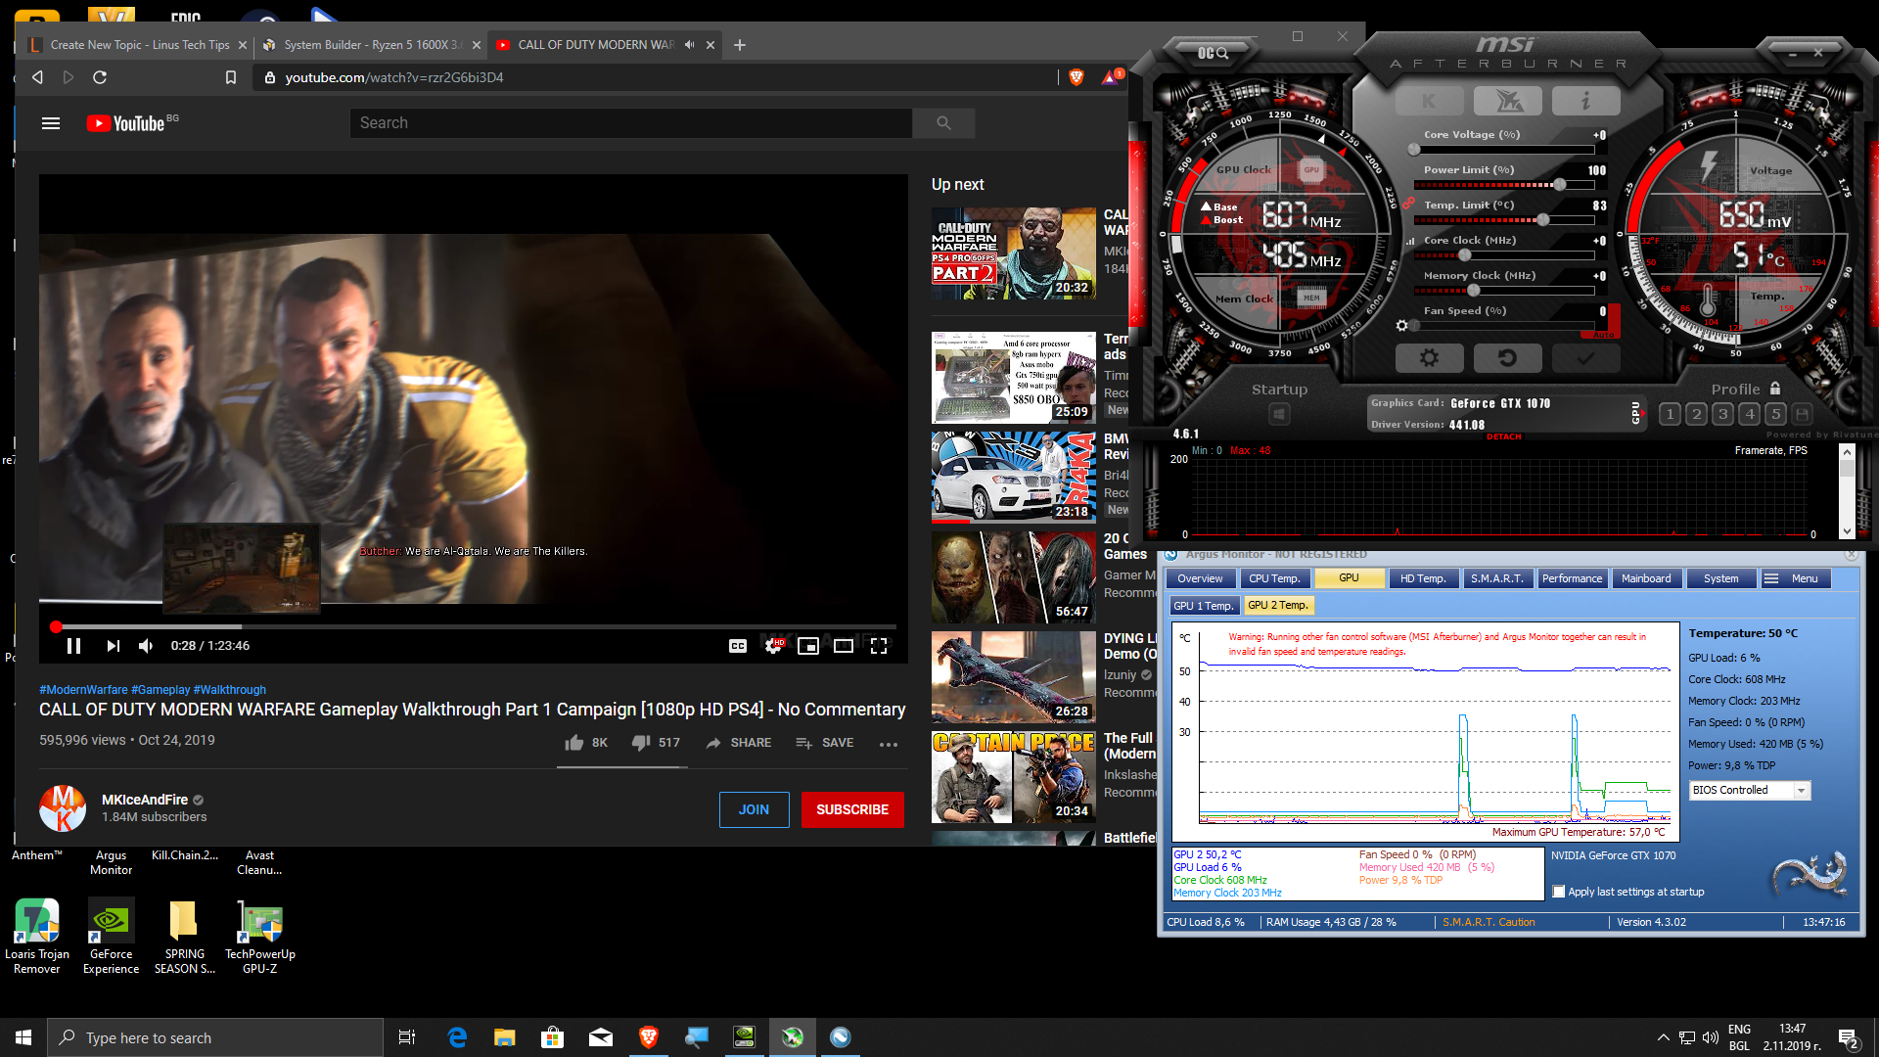Click the YouTube search field
Image resolution: width=1879 pixels, height=1057 pixels.
[631, 123]
